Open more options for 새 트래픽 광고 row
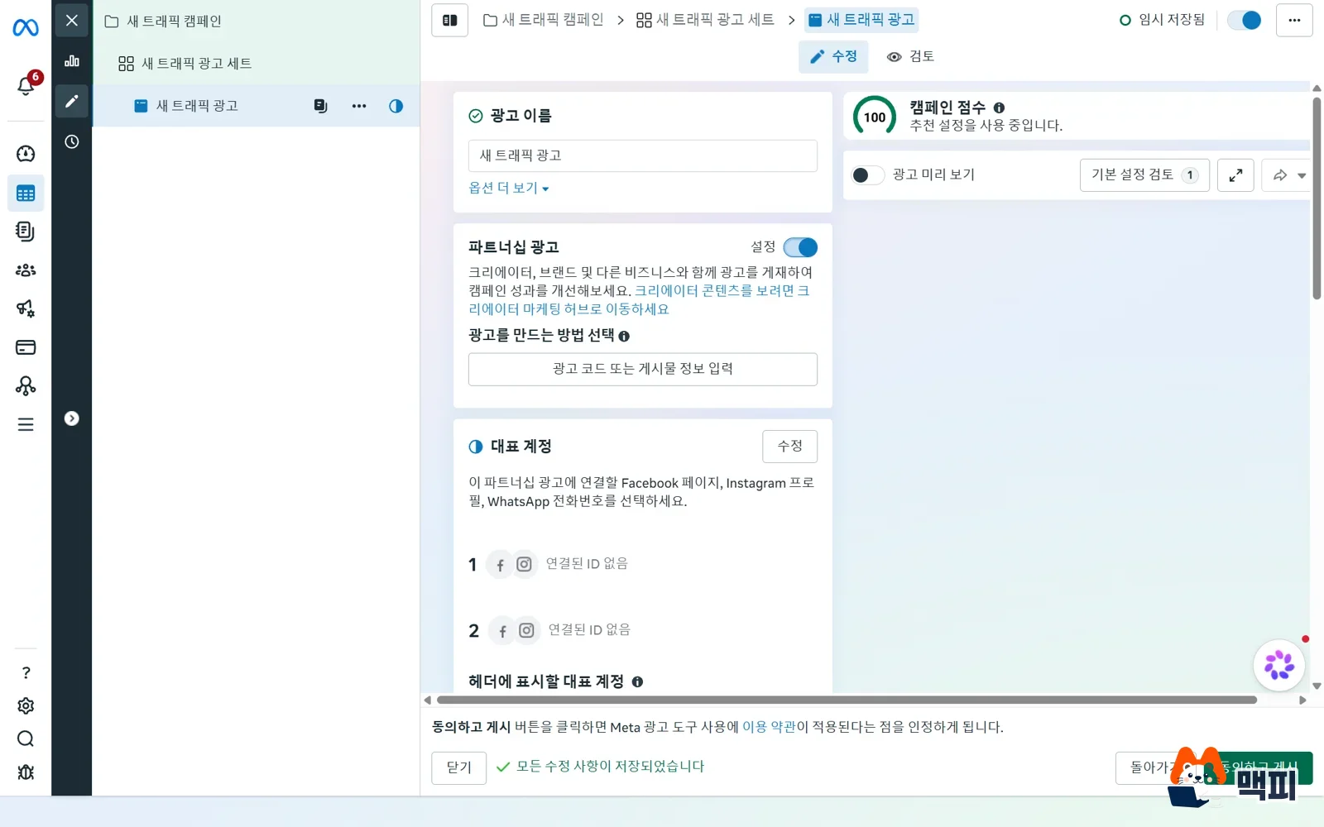Viewport: 1324px width, 827px height. tap(359, 106)
